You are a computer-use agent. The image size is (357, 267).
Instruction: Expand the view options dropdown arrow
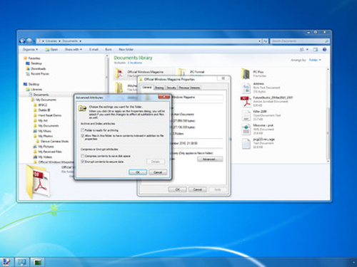[307, 50]
